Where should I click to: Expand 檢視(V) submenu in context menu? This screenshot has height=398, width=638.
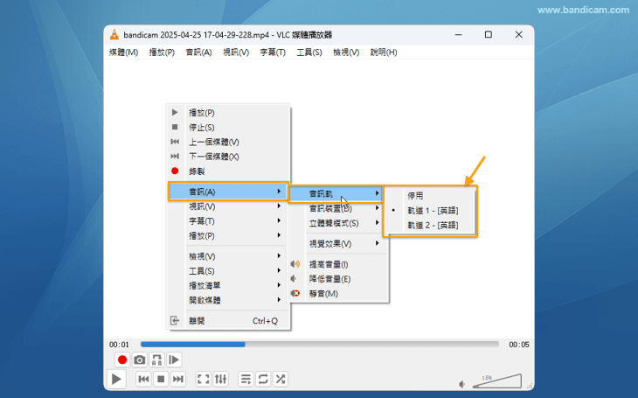(229, 256)
